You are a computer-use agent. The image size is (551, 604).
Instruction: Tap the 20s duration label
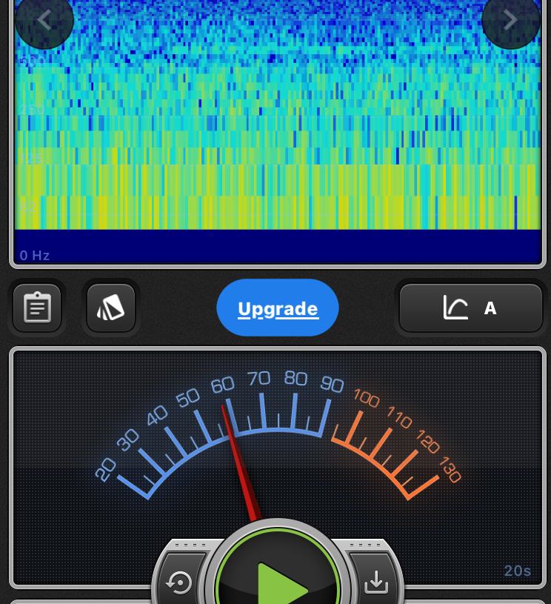click(x=517, y=571)
